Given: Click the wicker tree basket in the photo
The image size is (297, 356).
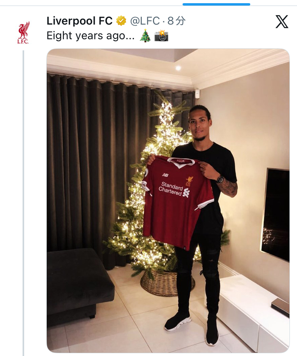Looking at the screenshot, I should pyautogui.click(x=167, y=284).
